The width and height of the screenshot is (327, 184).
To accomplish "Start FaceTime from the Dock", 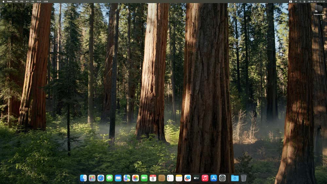I will tap(144, 178).
